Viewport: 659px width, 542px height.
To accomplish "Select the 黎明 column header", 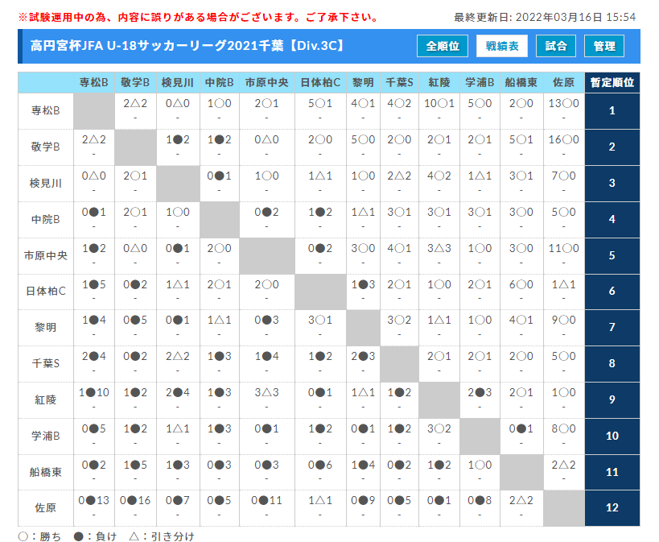I will coord(363,82).
